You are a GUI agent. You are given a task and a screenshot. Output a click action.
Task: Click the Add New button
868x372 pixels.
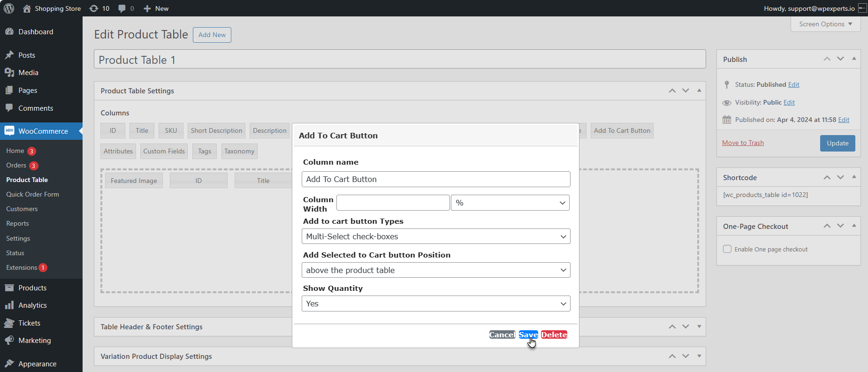click(212, 35)
